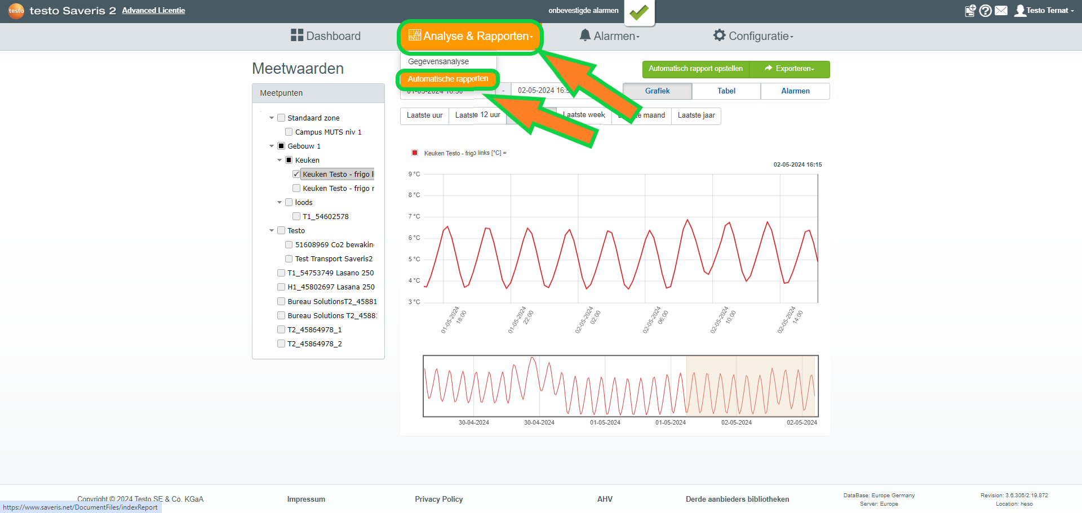The height and width of the screenshot is (513, 1082).
Task: Check the T1_54753749 Lasano 250 box
Action: pos(281,273)
